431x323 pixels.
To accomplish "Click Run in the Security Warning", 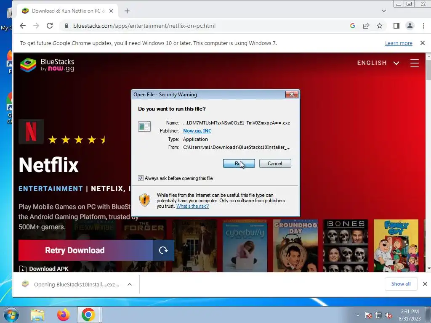I will point(239,164).
